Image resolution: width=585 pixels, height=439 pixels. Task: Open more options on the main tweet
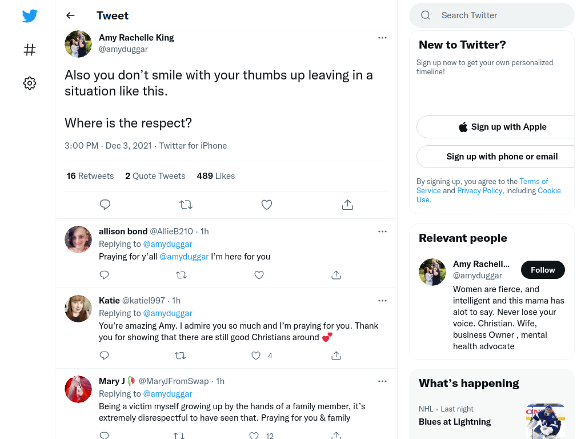click(x=382, y=38)
